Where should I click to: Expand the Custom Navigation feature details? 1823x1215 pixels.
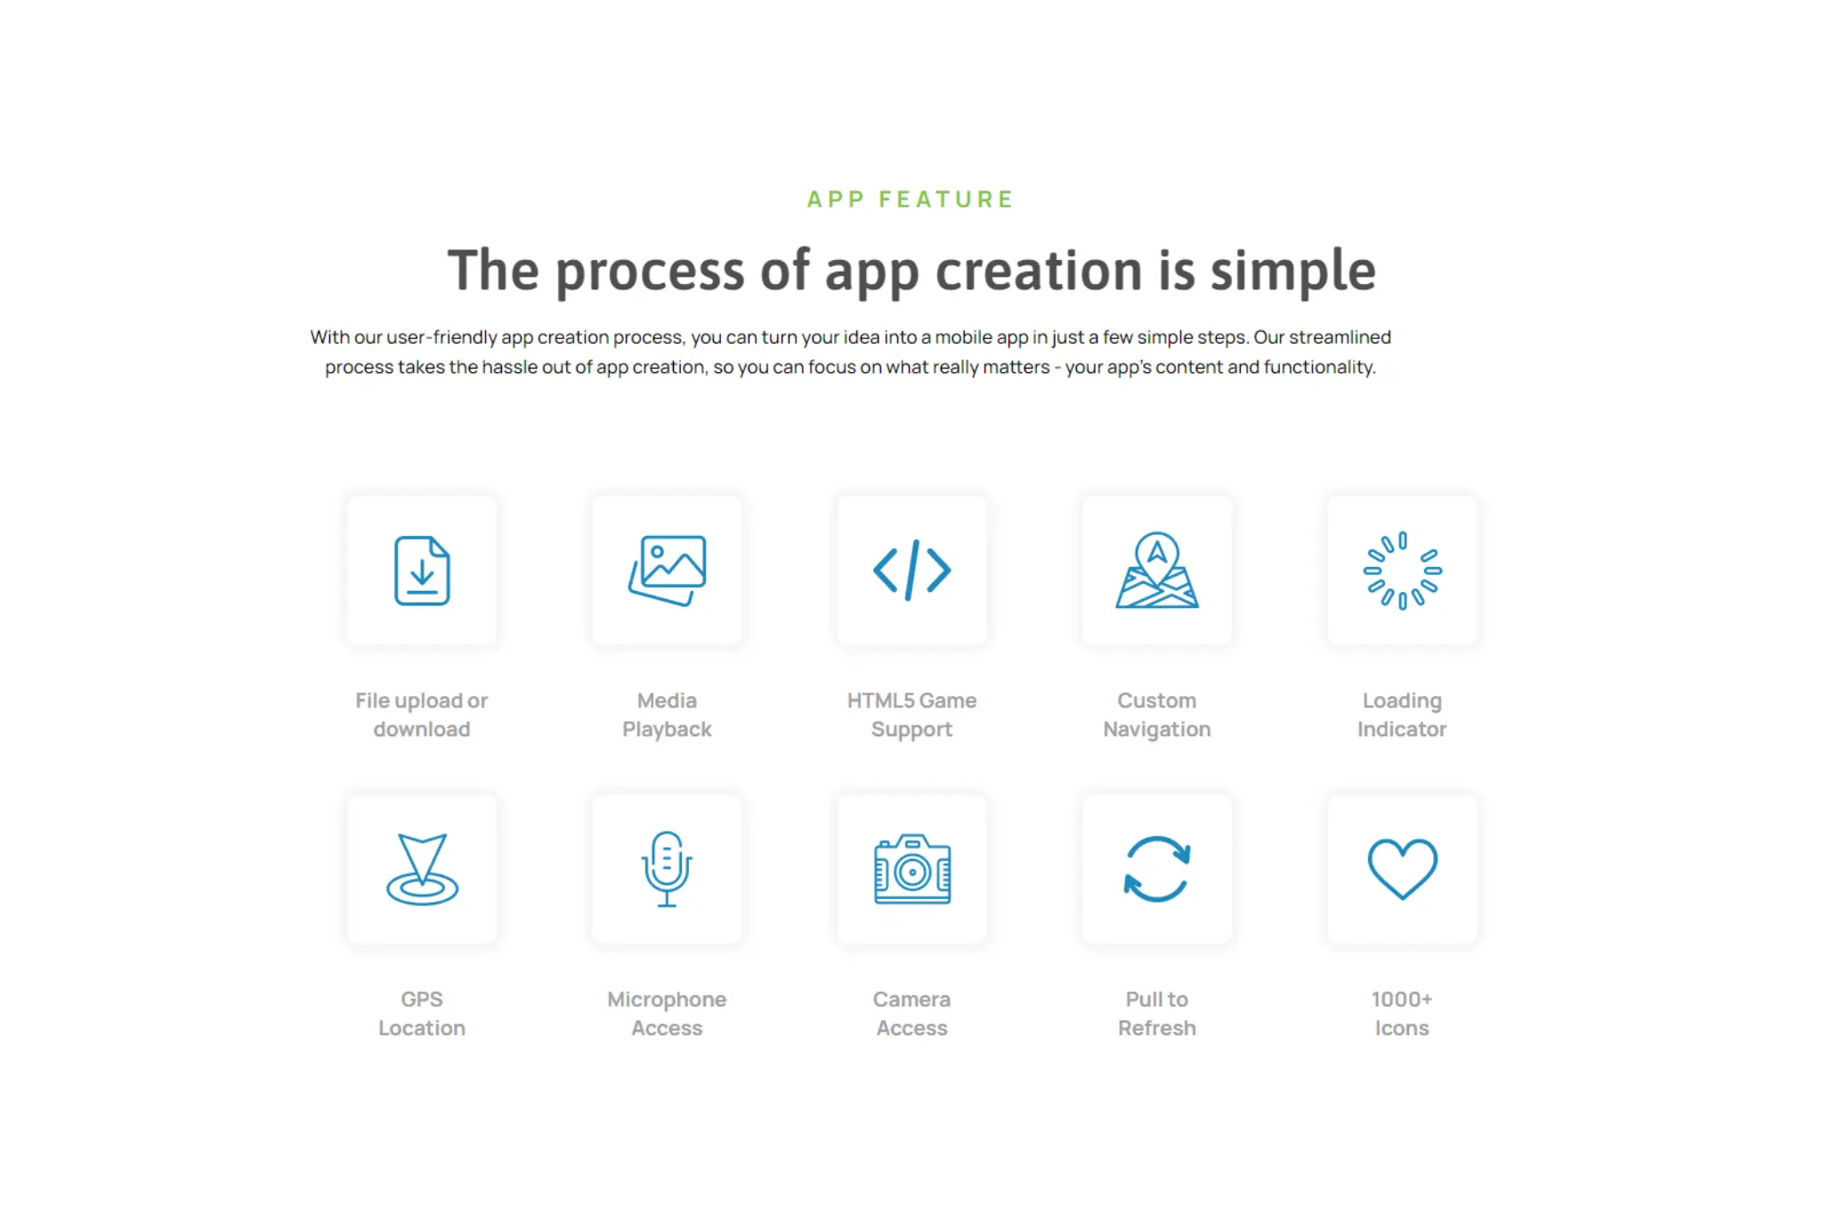[1156, 570]
